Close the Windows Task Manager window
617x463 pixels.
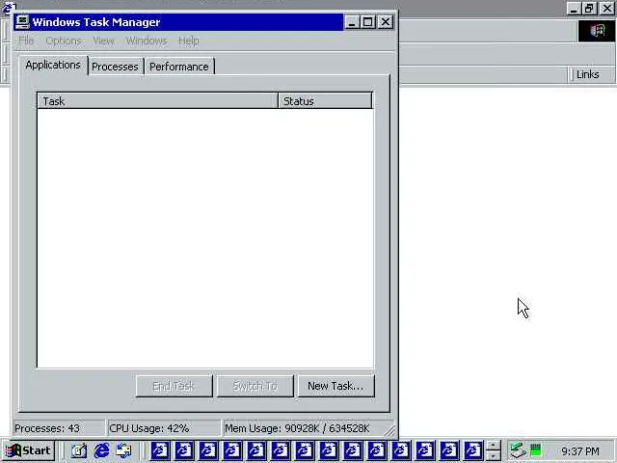(x=386, y=22)
